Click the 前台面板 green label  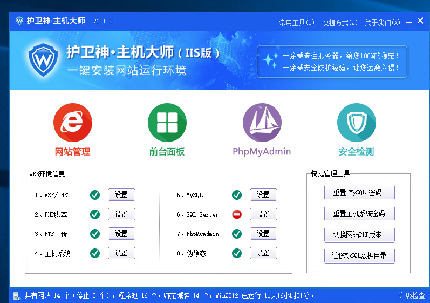167,151
